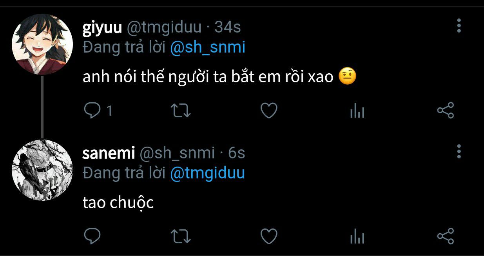Like sanemi's "tao chuộc" tweet
The width and height of the screenshot is (484, 256).
point(269,236)
